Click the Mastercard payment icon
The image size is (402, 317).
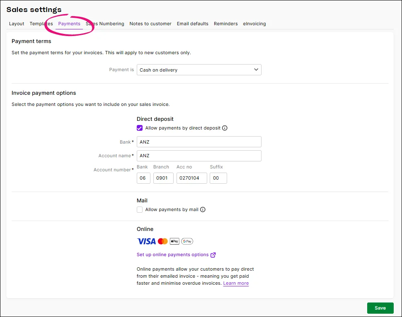[163, 241]
